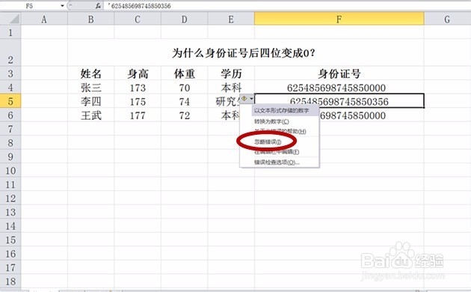Choose 忽略错误(I) from the menu
This screenshot has width=471, height=292.
(268, 142)
